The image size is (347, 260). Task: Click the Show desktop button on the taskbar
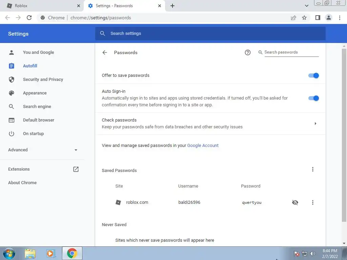[x=344, y=254]
